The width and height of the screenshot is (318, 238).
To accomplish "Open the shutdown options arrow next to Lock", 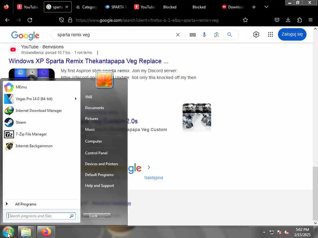I will pos(107,216).
